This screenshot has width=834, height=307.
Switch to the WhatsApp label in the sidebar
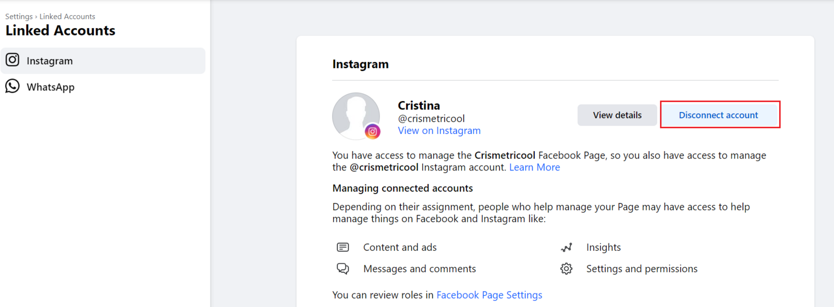51,87
